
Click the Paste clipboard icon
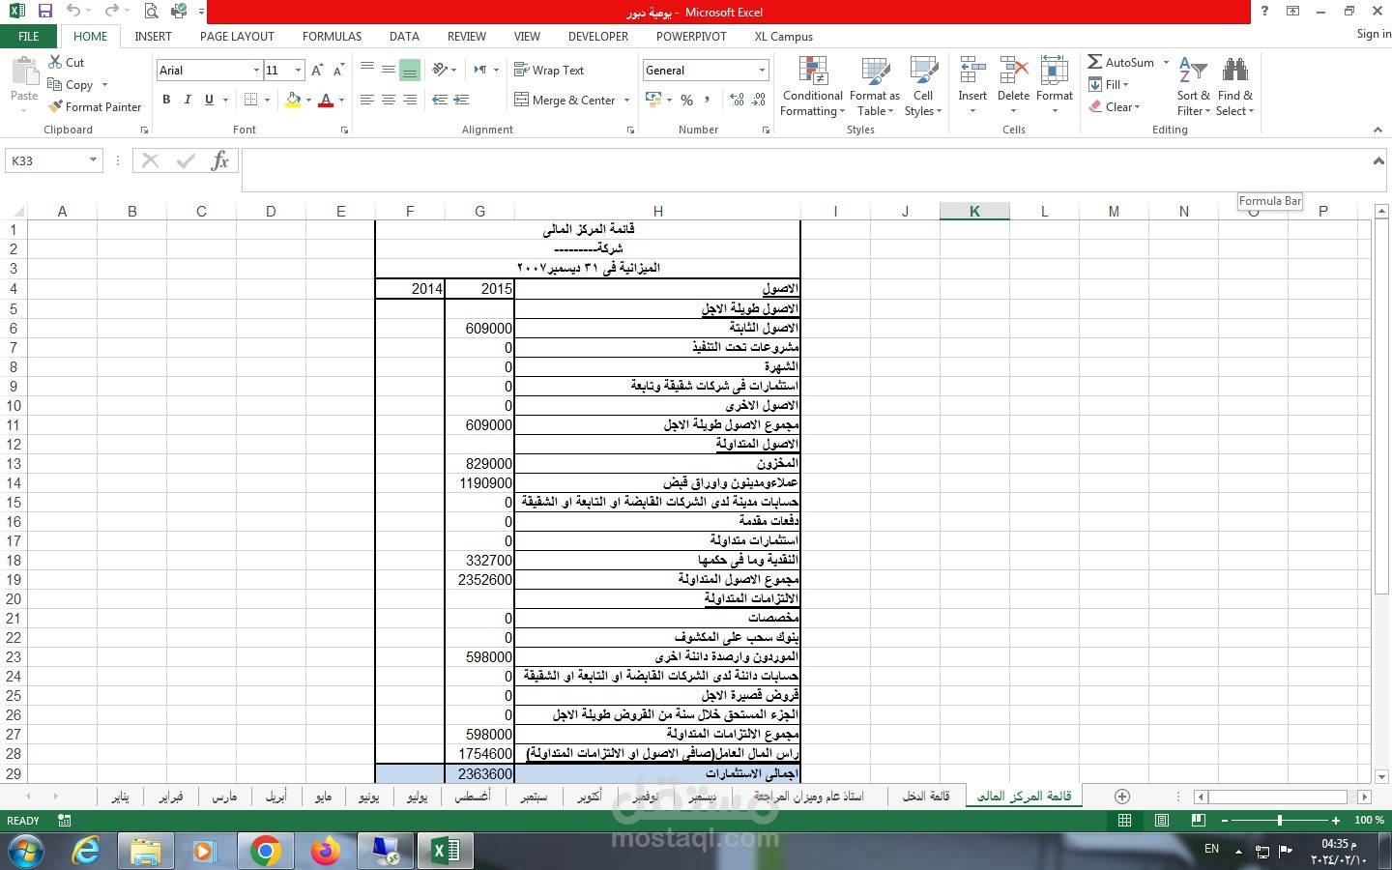23,72
